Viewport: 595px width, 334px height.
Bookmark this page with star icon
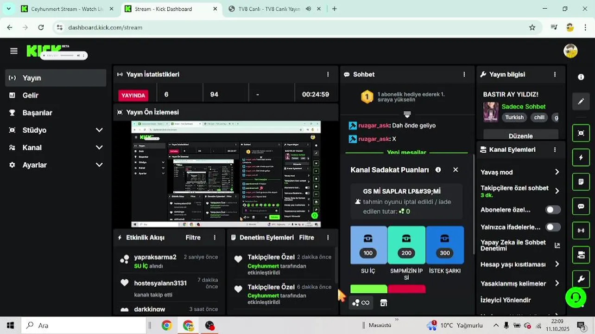(532, 27)
